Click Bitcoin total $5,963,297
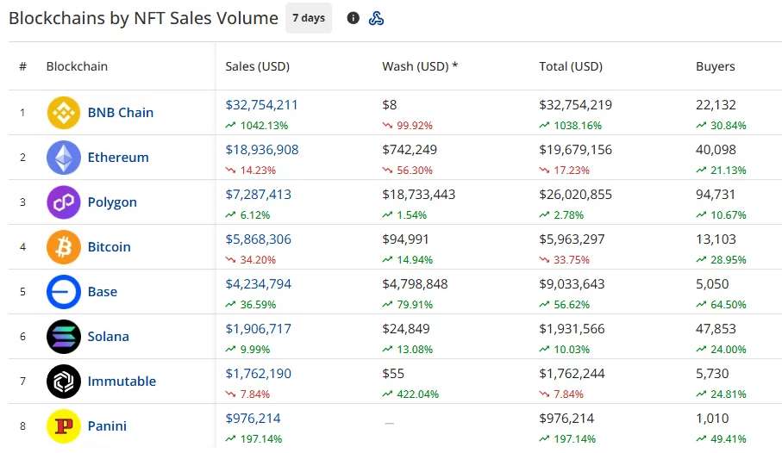The height and width of the screenshot is (453, 782). (572, 239)
